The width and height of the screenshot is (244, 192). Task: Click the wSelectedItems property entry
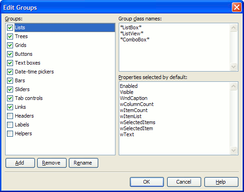pos(137,122)
